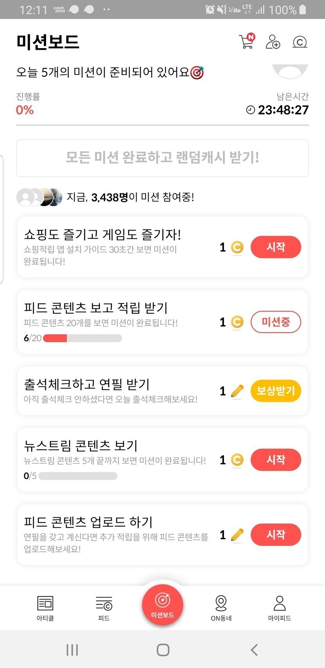Tap the participant avatars thumbnail group

pyautogui.click(x=39, y=197)
